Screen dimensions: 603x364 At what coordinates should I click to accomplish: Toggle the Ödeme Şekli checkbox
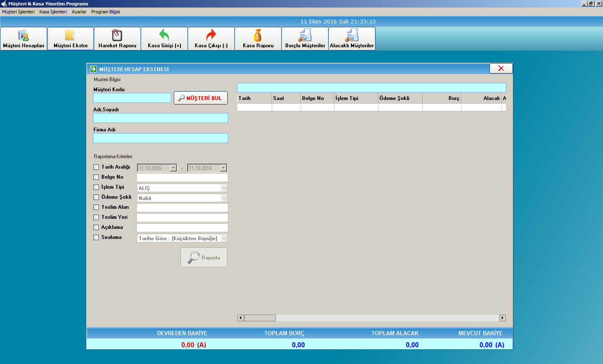tap(96, 197)
